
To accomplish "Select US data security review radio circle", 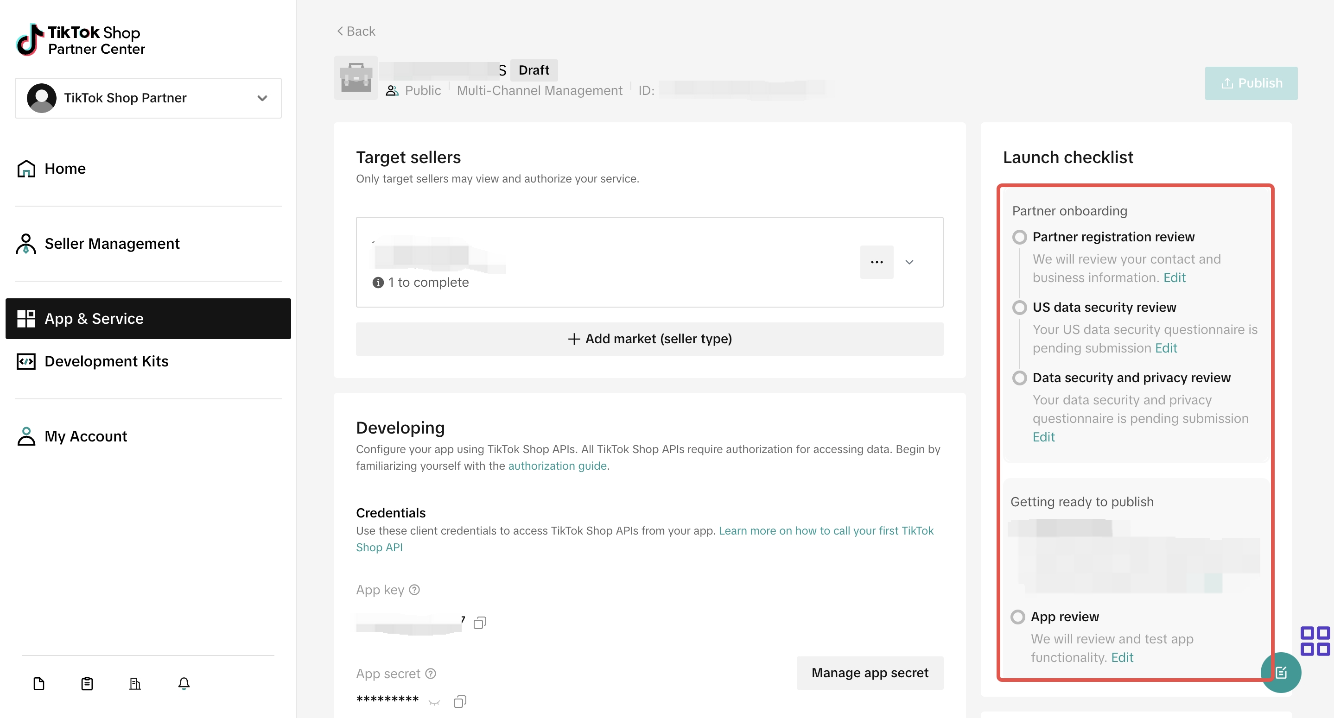I will pyautogui.click(x=1019, y=308).
